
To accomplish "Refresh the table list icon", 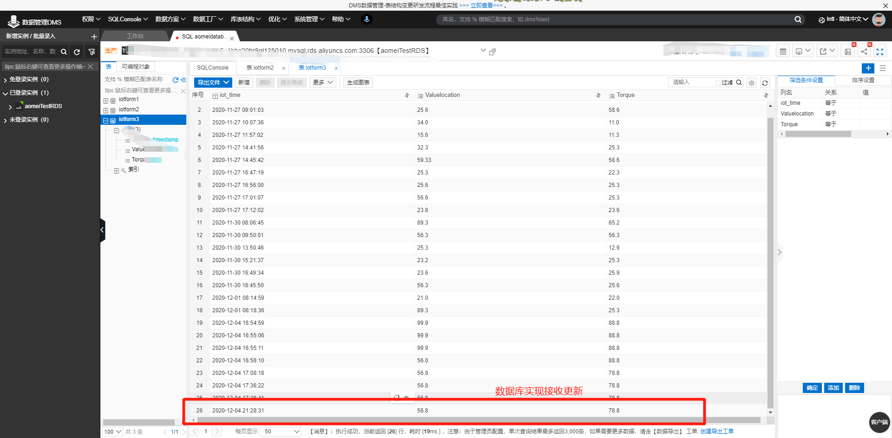I will pyautogui.click(x=175, y=80).
